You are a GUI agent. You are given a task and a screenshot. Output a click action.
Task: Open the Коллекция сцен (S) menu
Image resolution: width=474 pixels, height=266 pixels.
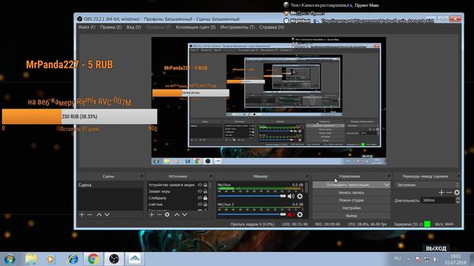click(196, 27)
